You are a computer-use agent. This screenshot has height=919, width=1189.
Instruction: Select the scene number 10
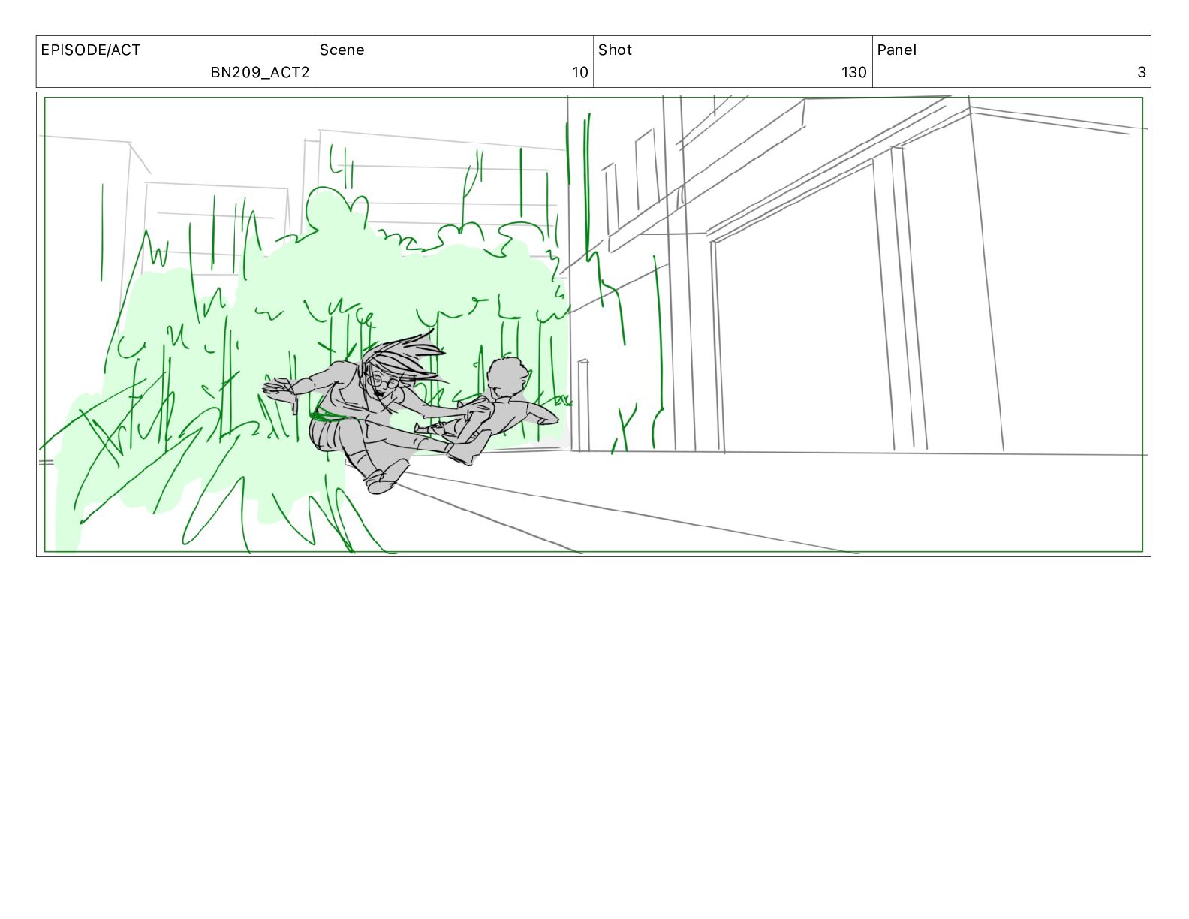tap(580, 73)
